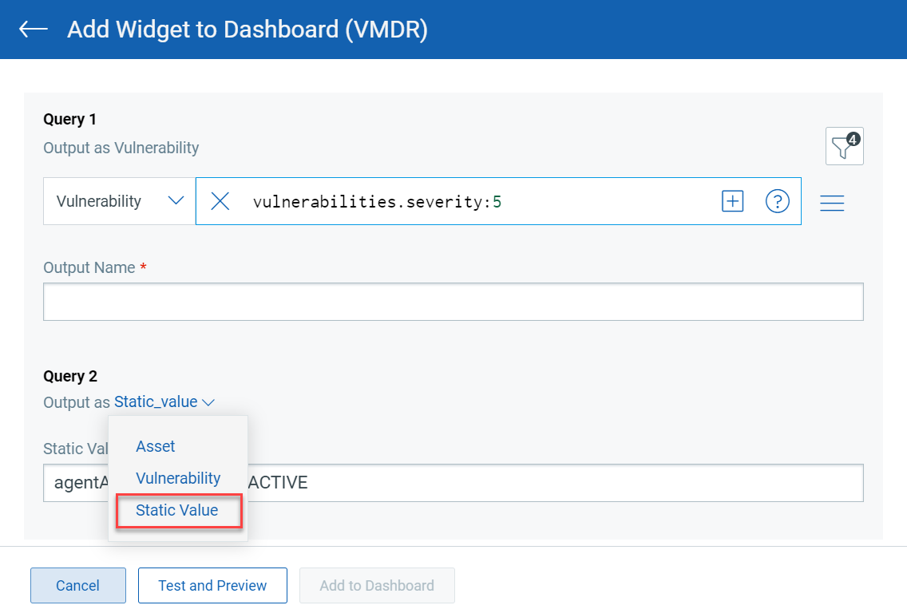The width and height of the screenshot is (907, 613).
Task: Focus the Output Name input field
Action: coord(453,302)
